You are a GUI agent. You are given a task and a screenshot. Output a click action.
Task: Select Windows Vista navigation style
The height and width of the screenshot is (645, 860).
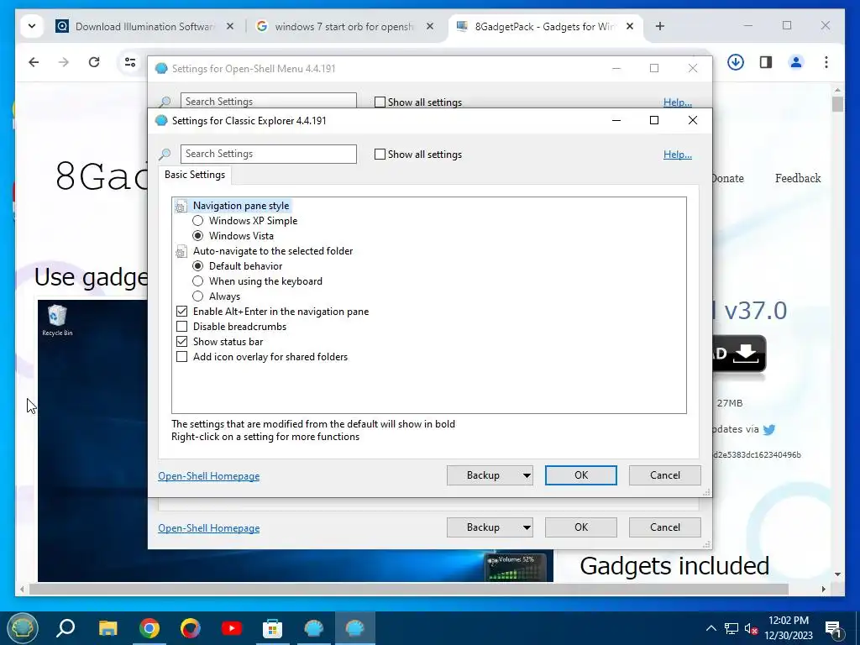[x=198, y=236]
